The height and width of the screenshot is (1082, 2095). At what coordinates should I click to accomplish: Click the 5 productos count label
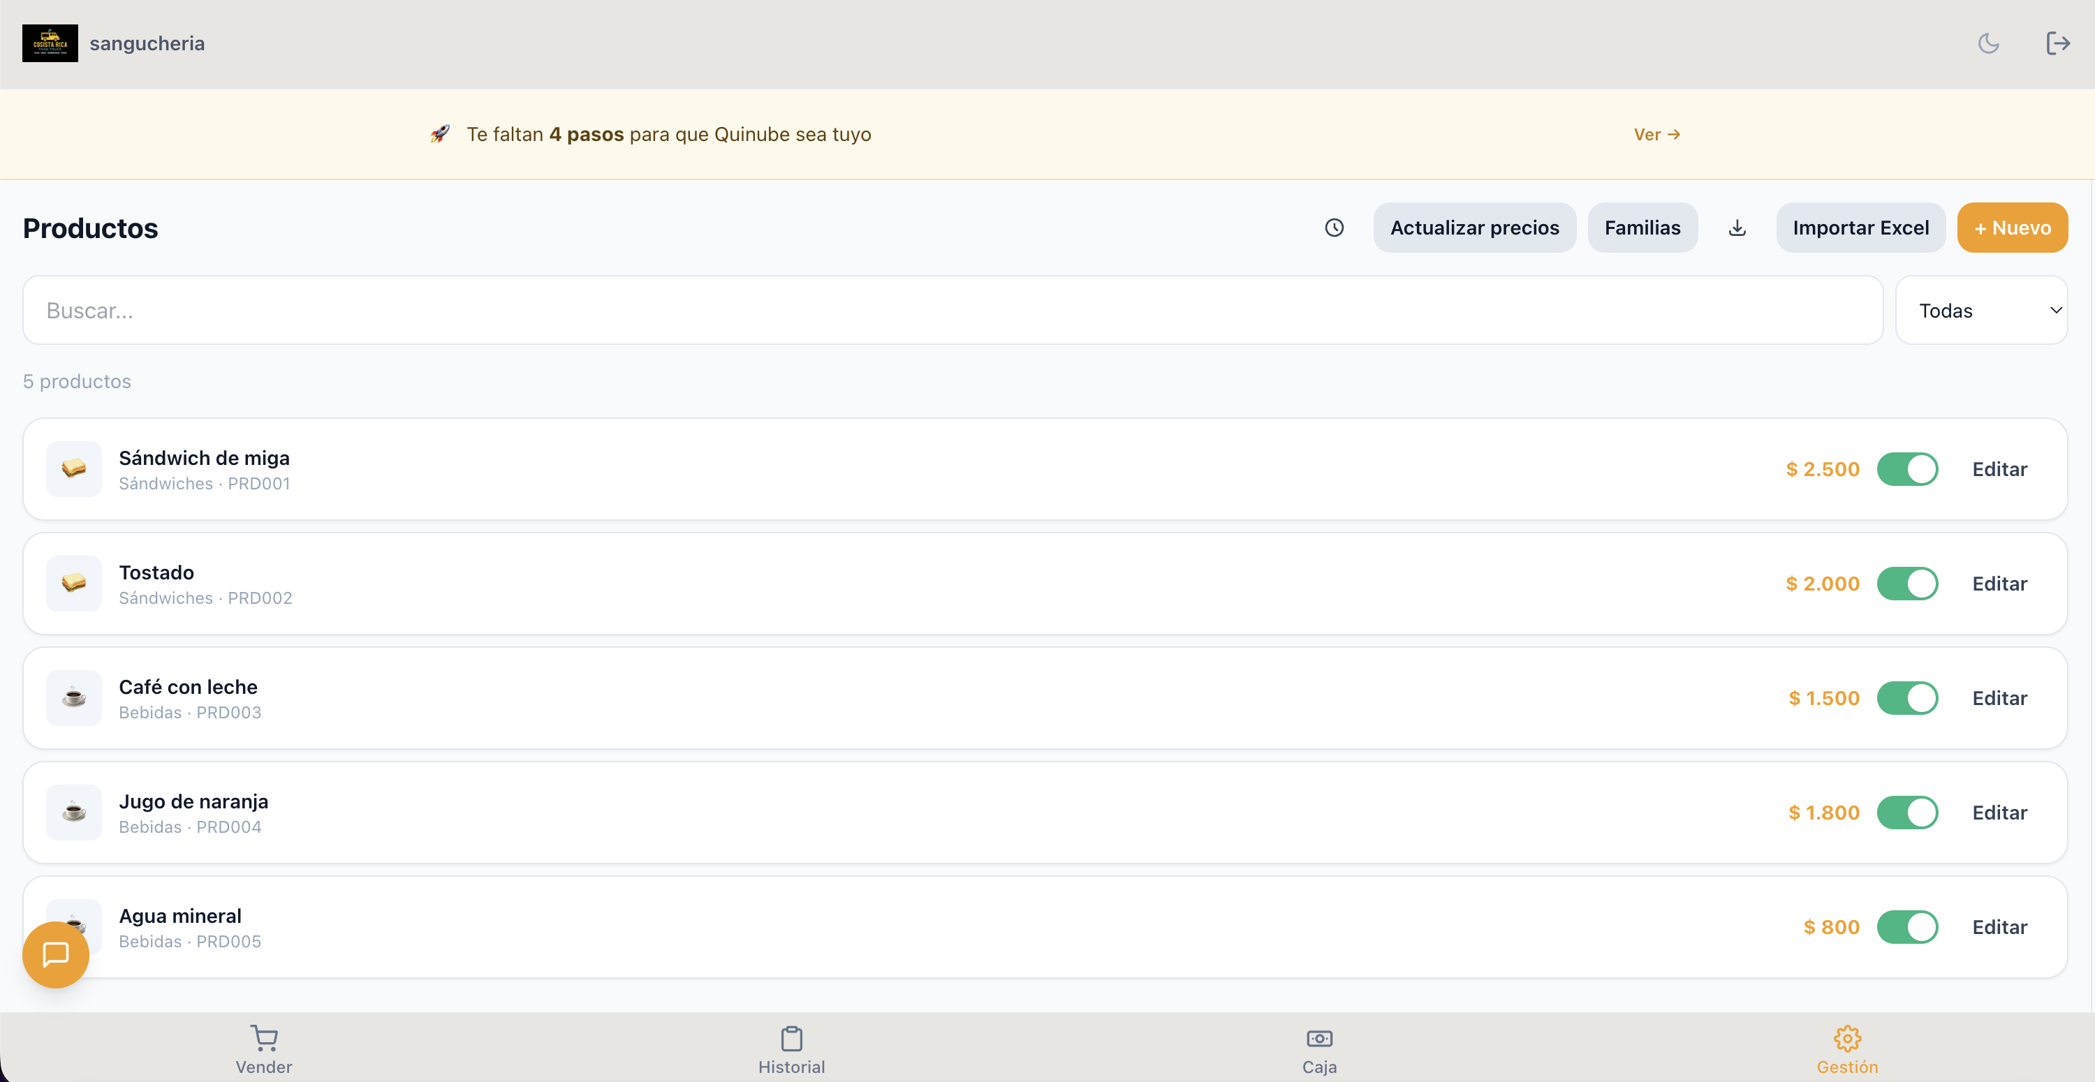(76, 381)
